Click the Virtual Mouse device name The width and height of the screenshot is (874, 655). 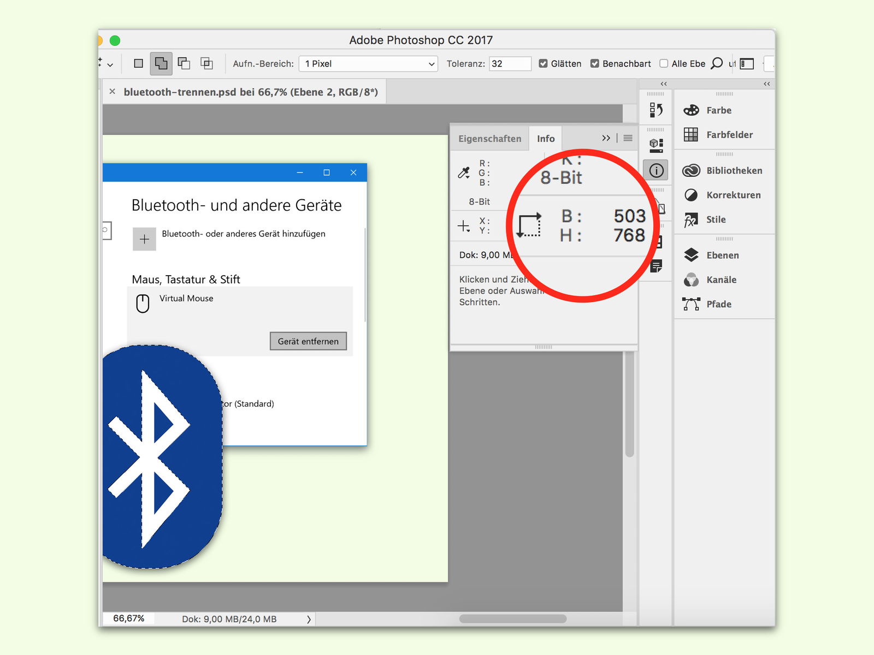[x=186, y=299]
